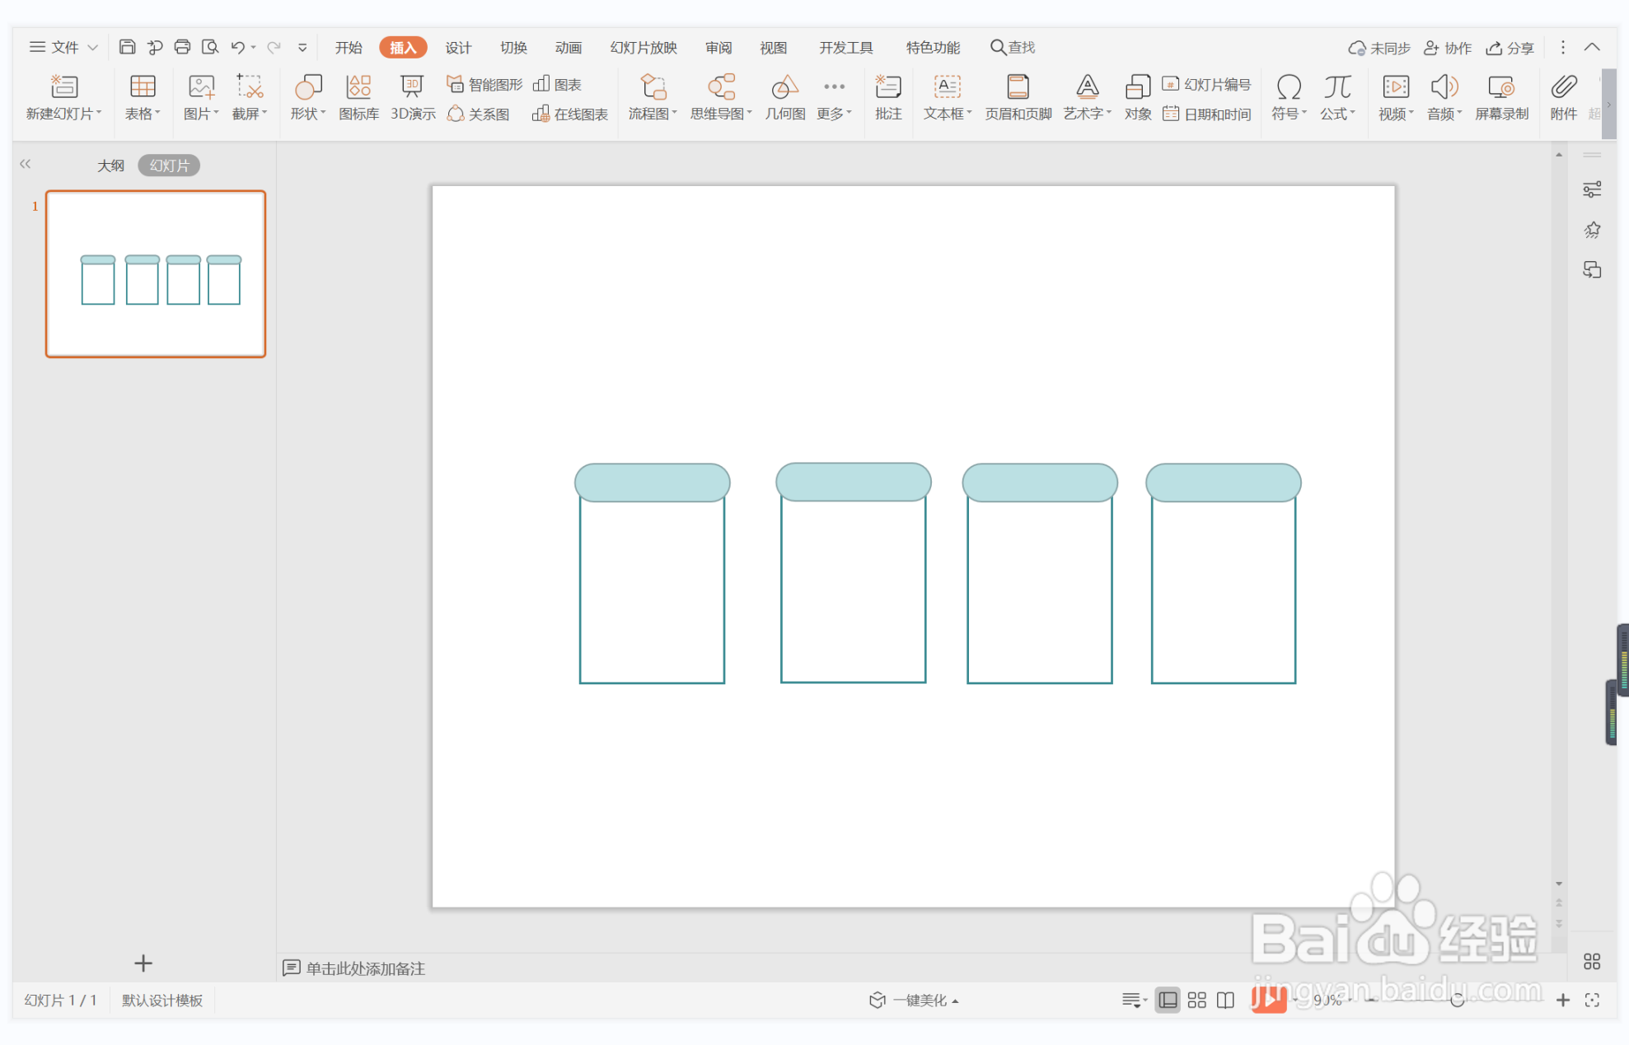This screenshot has height=1045, width=1629.
Task: Click the zoom slider handle
Action: pos(1457,1000)
